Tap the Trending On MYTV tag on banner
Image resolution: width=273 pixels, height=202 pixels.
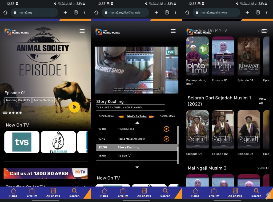[x=18, y=100]
